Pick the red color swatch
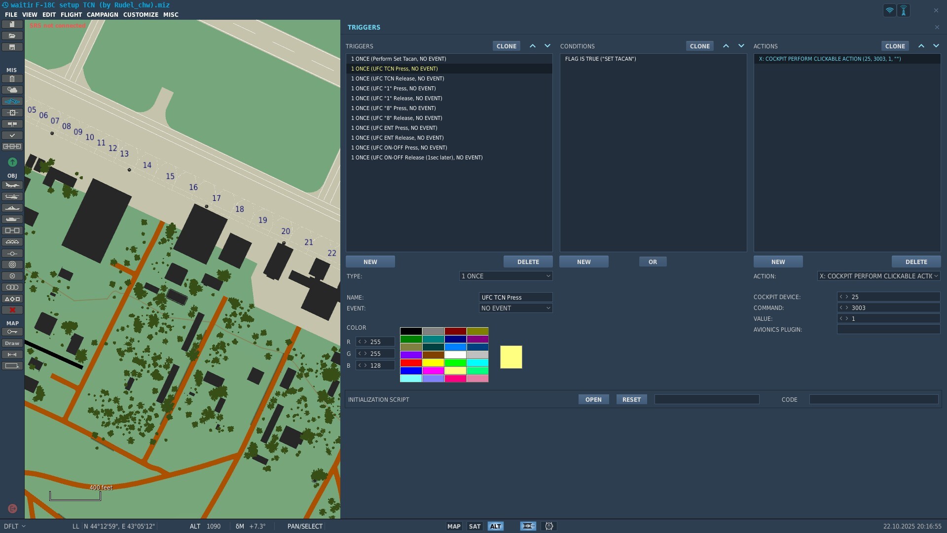This screenshot has width=947, height=533. coord(411,363)
